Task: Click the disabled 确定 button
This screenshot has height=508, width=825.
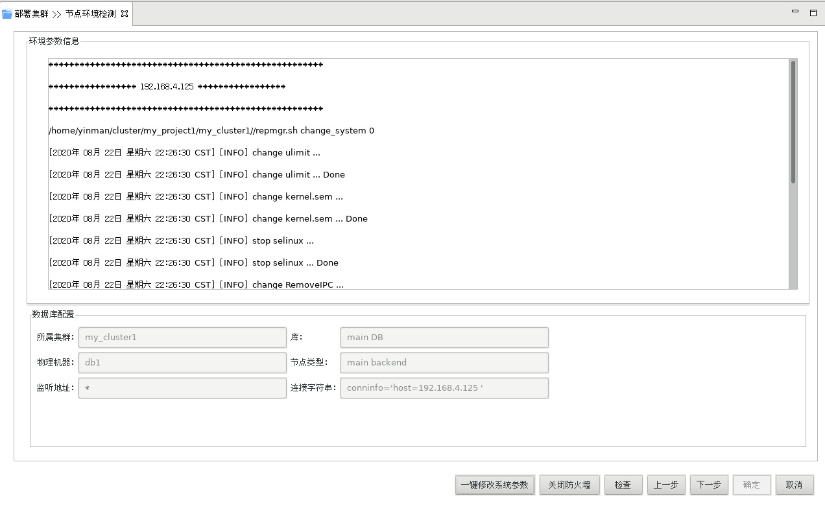Action: pyautogui.click(x=752, y=485)
